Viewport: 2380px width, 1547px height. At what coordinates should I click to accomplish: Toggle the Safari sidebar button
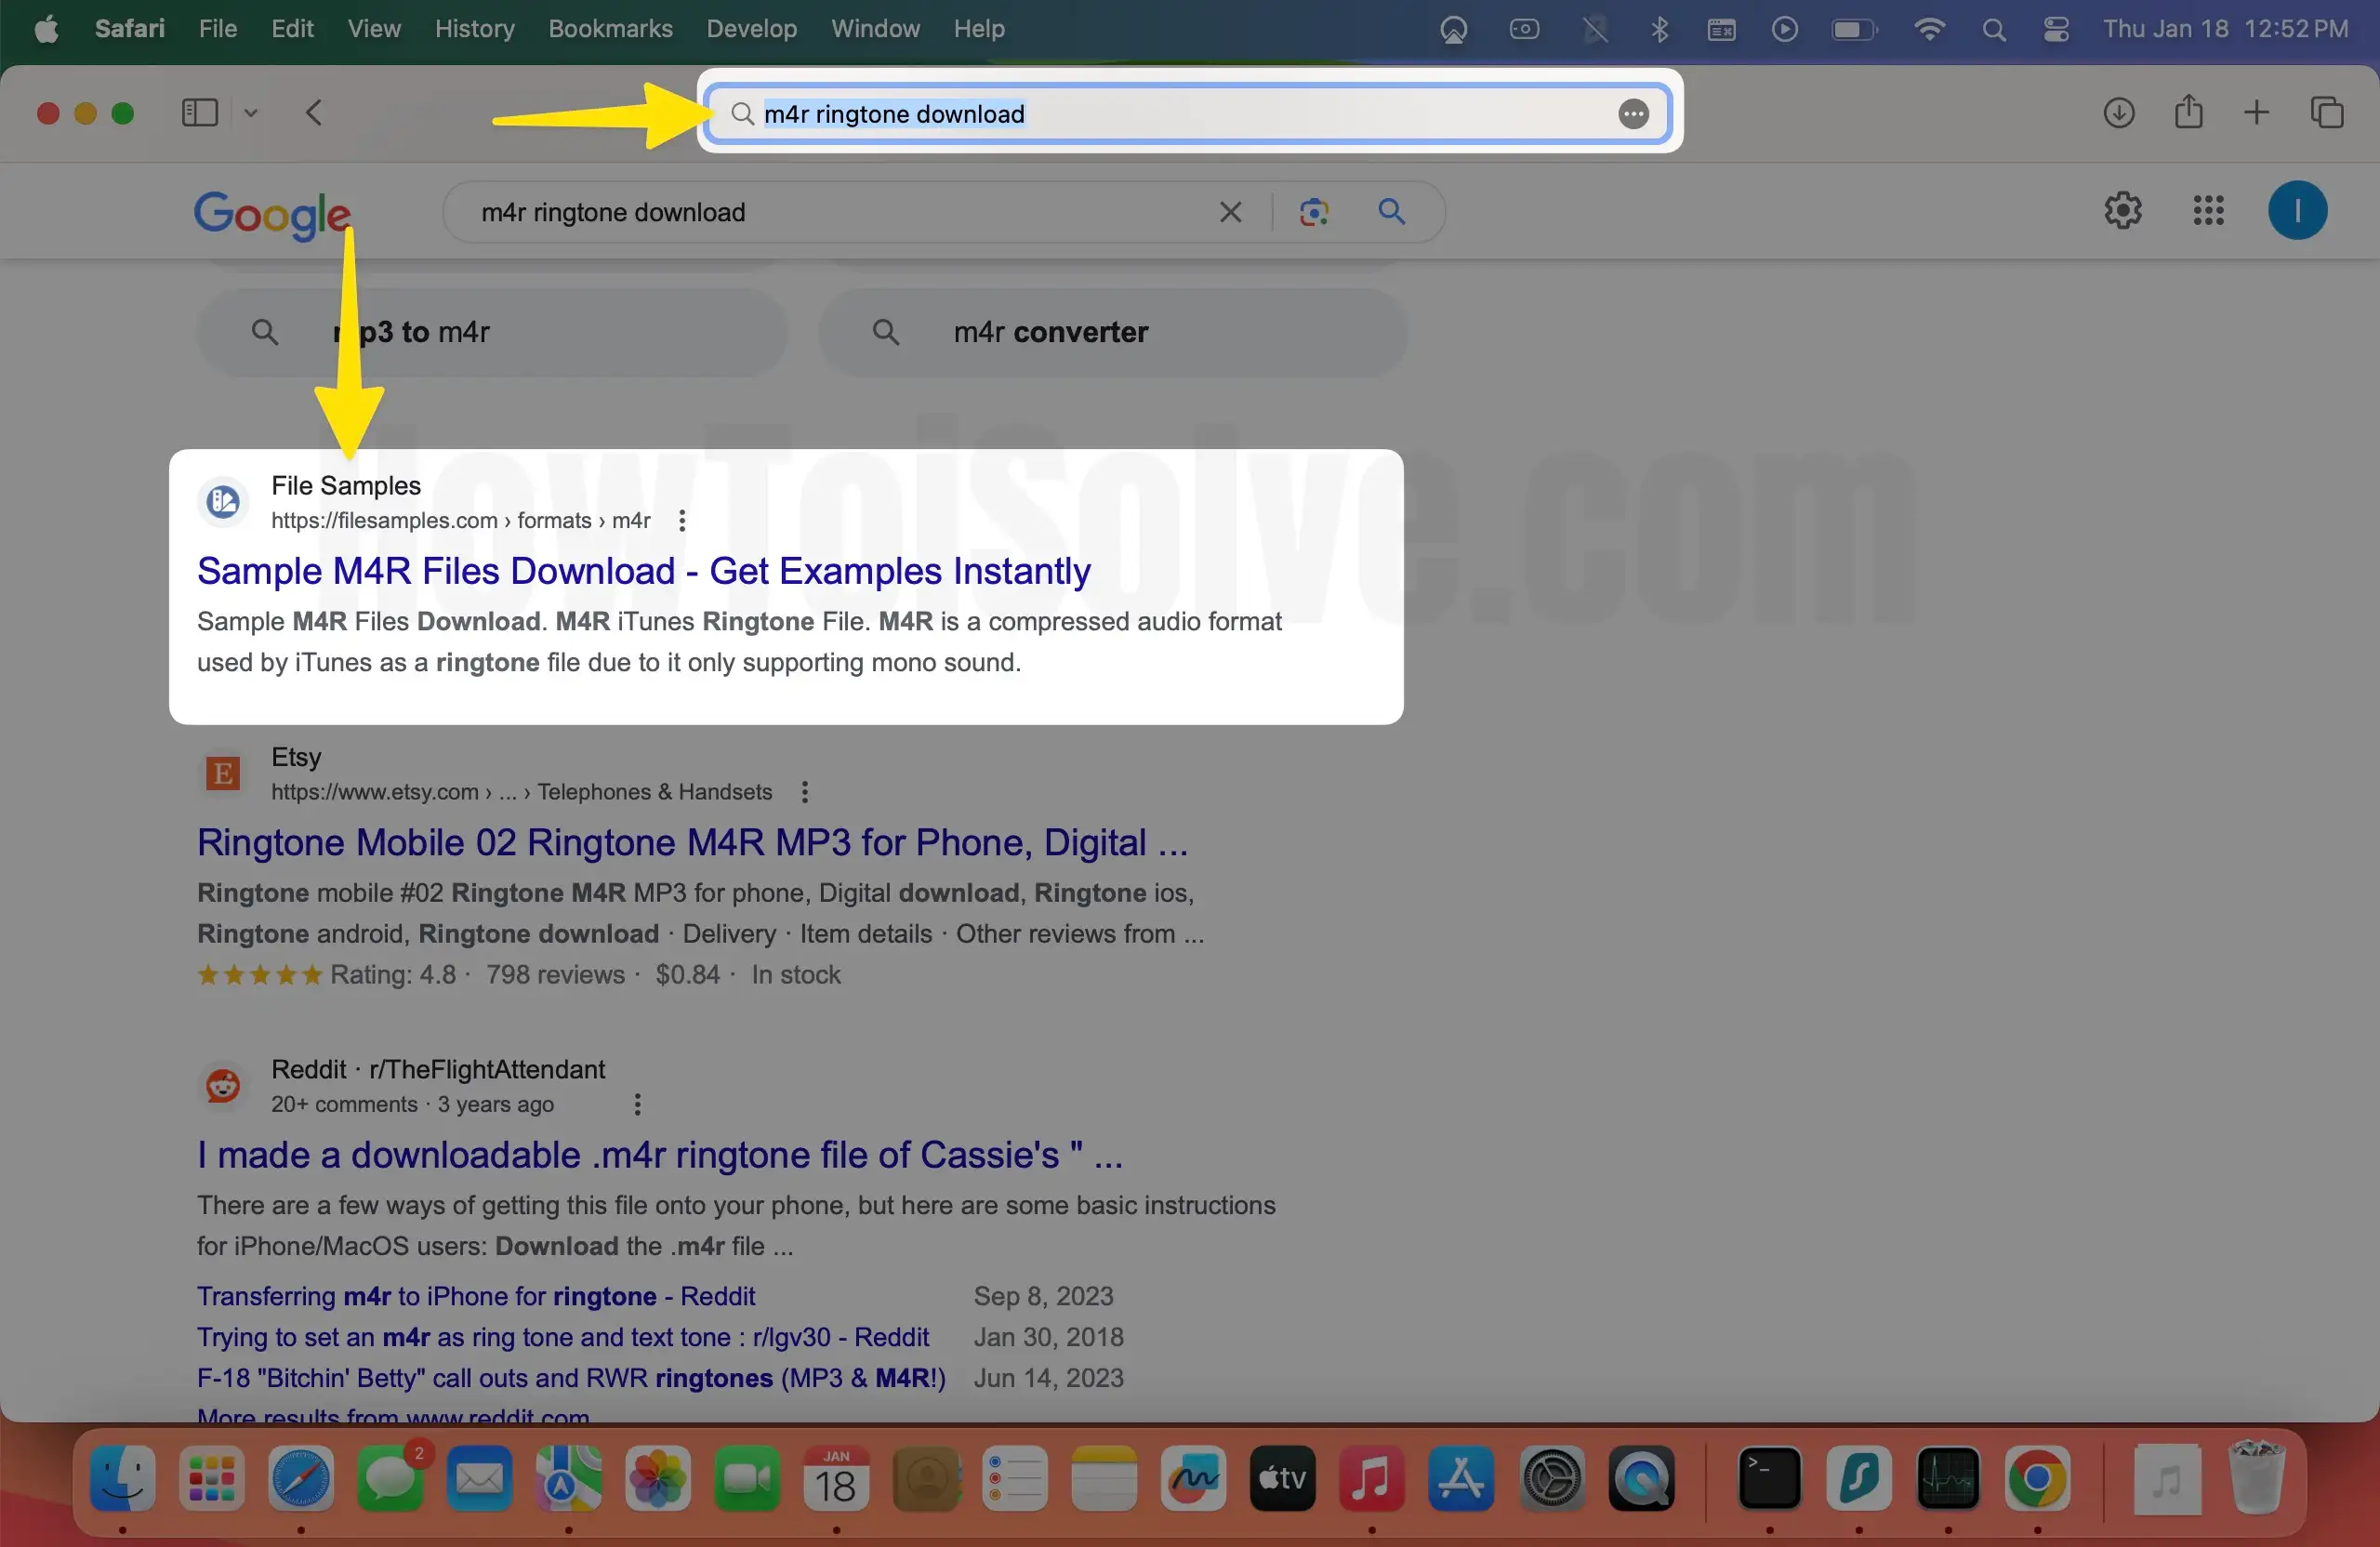click(x=200, y=113)
